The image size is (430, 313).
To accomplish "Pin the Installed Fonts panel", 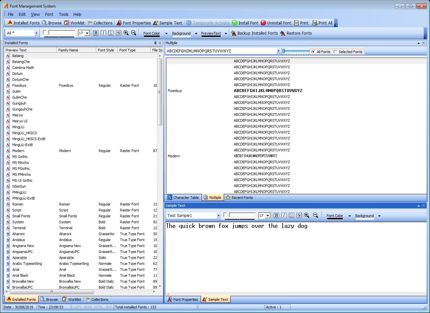I will click(155, 43).
